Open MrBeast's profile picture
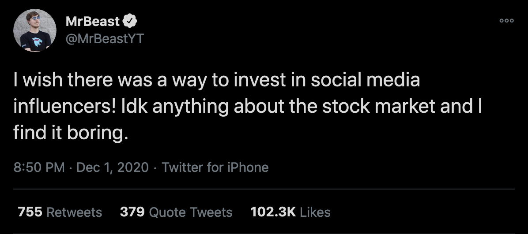Viewport: 528px width, 234px height. pyautogui.click(x=35, y=30)
